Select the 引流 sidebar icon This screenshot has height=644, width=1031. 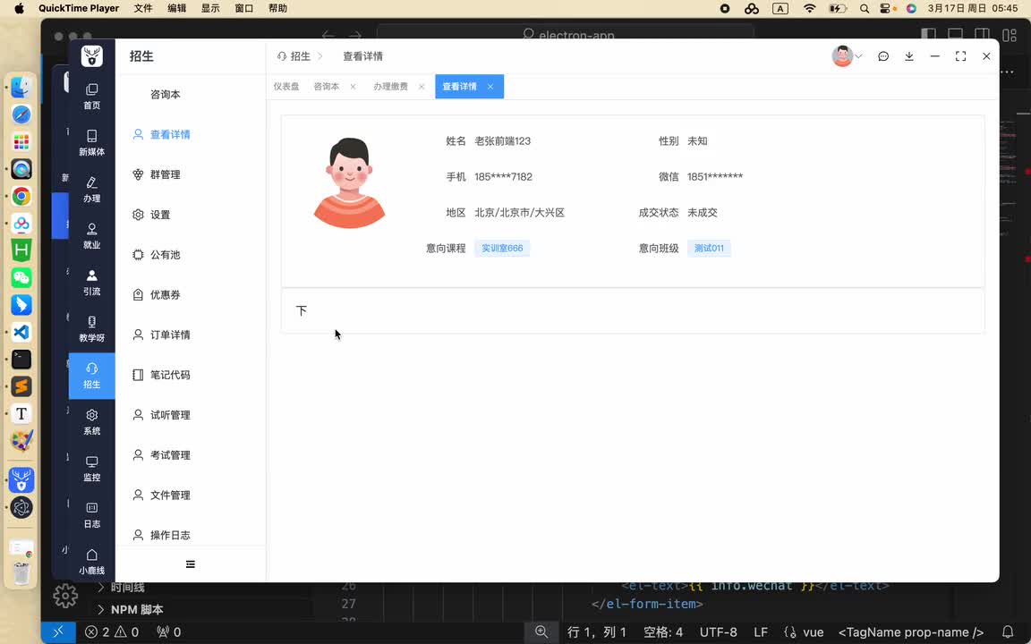pos(91,283)
